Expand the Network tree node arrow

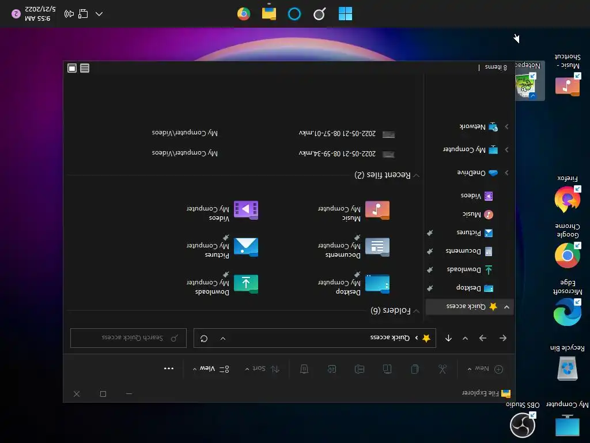click(507, 126)
